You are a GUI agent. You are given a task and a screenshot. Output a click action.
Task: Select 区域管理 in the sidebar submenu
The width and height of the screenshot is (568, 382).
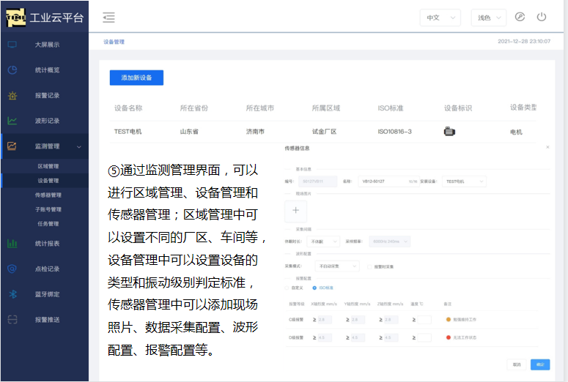point(48,166)
